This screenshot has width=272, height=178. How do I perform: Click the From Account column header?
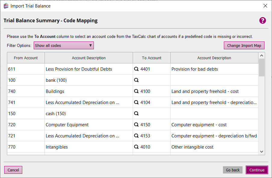26,58
